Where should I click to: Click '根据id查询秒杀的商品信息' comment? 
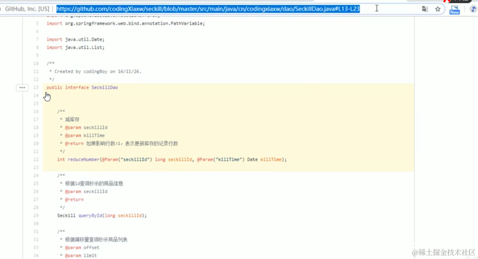click(x=94, y=183)
